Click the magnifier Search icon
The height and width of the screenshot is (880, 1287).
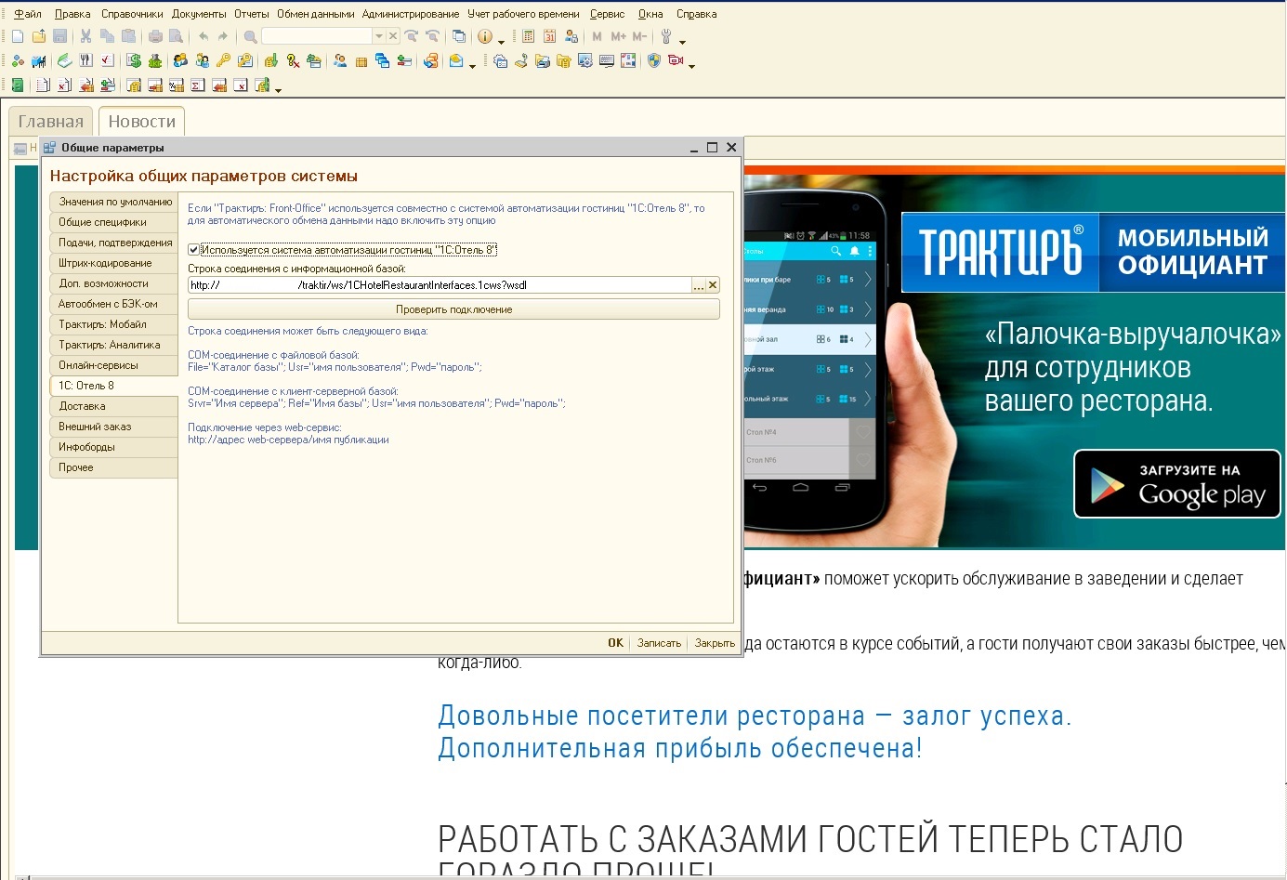(x=250, y=36)
